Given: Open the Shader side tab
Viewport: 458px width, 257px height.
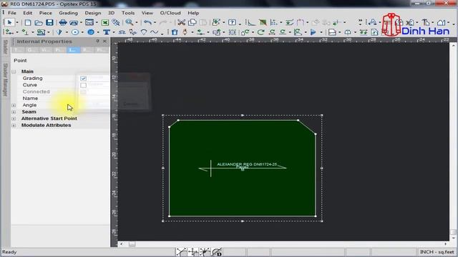Looking at the screenshot, I should tap(5, 47).
